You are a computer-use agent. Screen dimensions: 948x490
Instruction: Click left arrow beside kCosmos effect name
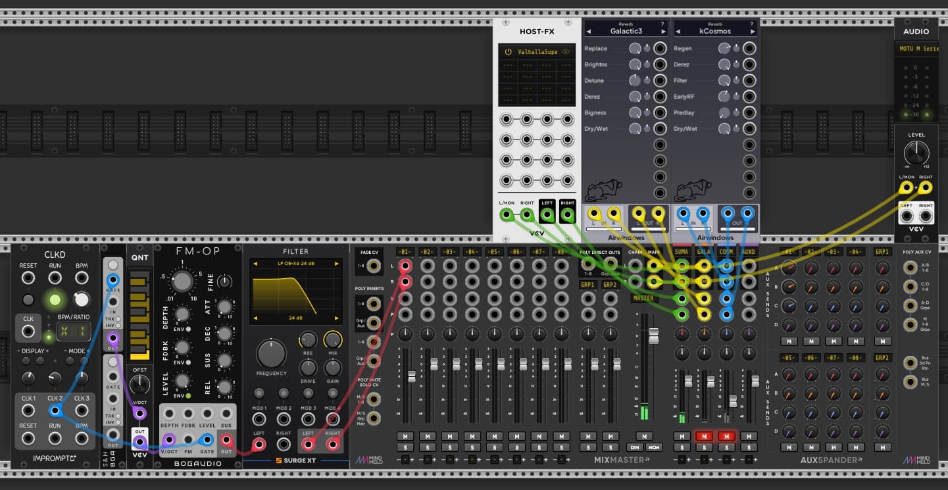(x=678, y=32)
